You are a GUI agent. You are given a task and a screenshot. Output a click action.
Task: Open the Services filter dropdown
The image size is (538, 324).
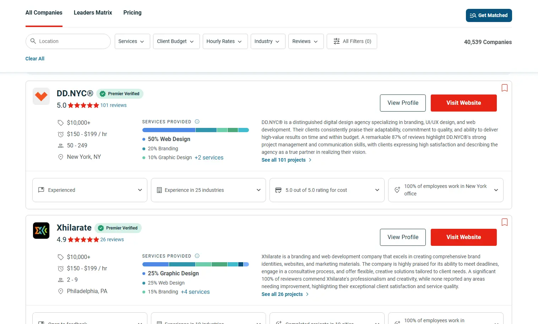click(x=132, y=41)
